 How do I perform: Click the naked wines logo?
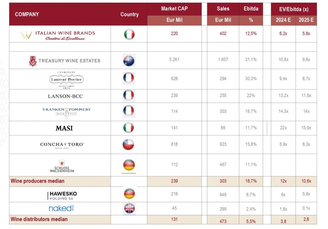pos(61,208)
